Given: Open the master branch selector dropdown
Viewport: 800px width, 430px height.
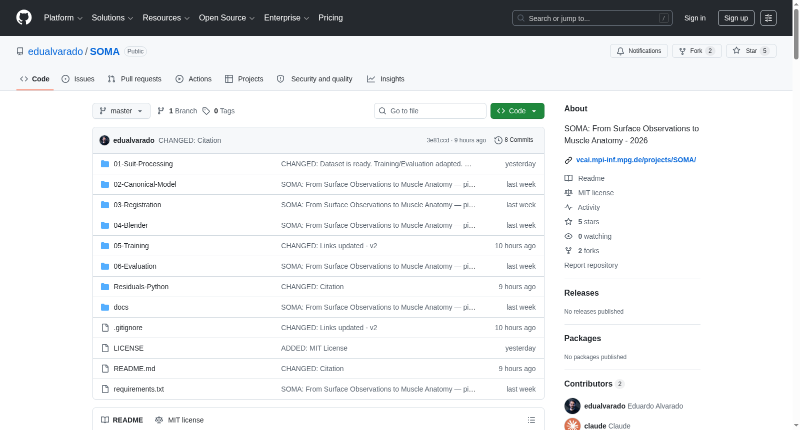Looking at the screenshot, I should coord(121,111).
